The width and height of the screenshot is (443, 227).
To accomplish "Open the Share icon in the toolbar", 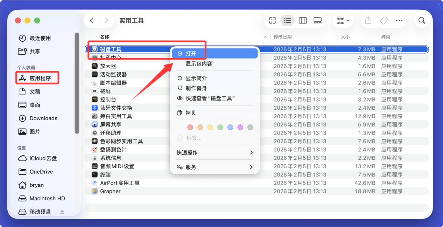I will 368,20.
